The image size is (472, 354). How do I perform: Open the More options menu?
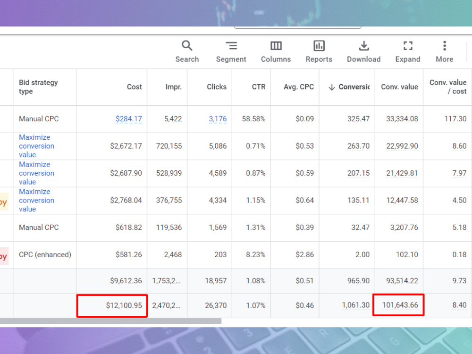point(444,51)
